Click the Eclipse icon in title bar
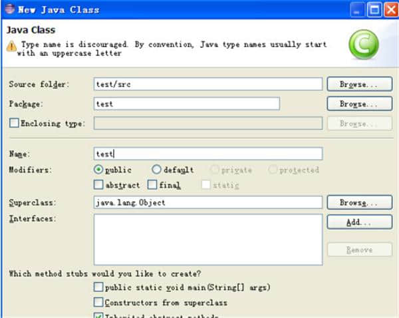 (10, 9)
